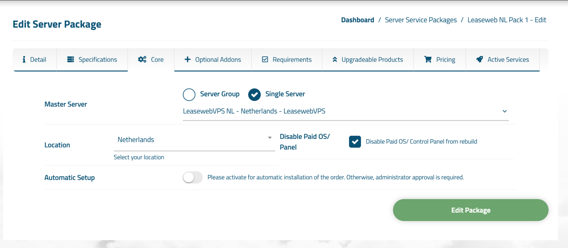Open the Pricing tab
The image size is (568, 248).
click(x=440, y=60)
